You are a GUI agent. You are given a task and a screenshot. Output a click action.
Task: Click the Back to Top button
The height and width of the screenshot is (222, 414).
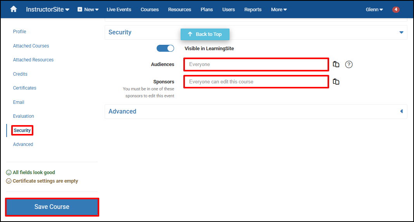(x=205, y=34)
